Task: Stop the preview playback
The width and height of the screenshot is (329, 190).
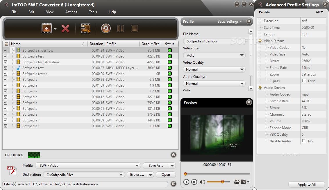Action: click(194, 182)
